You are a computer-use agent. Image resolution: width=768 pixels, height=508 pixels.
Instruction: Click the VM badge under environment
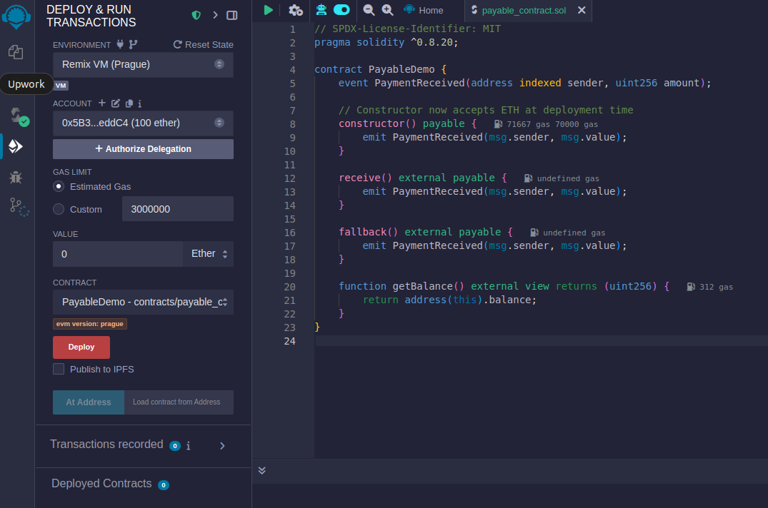pyautogui.click(x=61, y=86)
